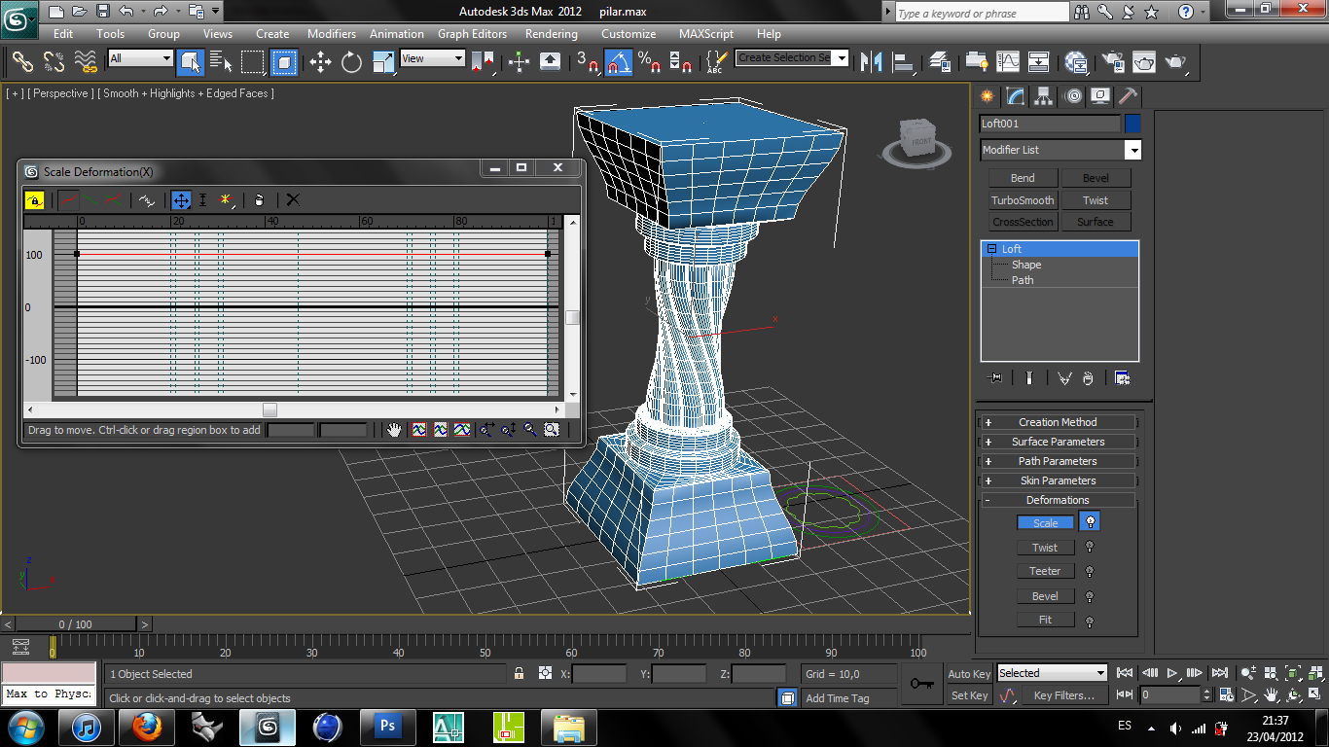The image size is (1329, 747).
Task: Open the Curve Editor from main toolbar
Action: coord(1008,62)
